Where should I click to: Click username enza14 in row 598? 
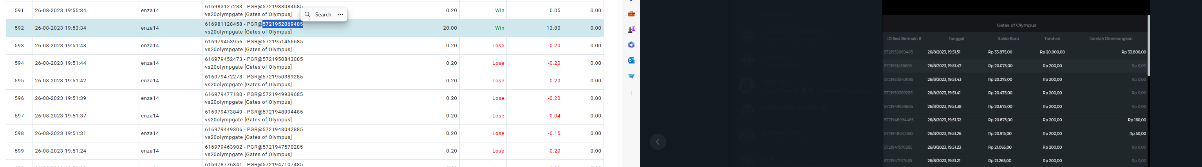[150, 133]
